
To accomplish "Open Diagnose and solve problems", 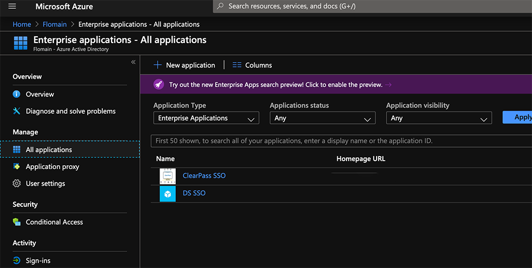I will pos(70,111).
